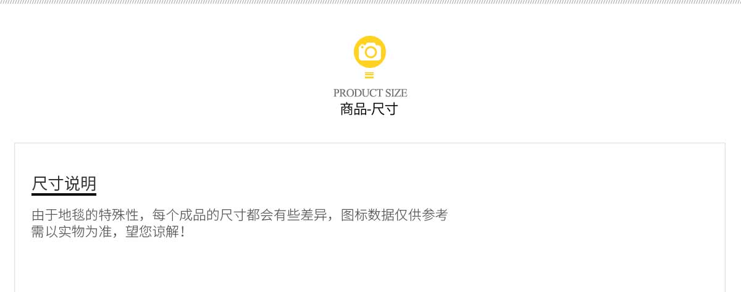741x292 pixels.
Task: Click the two yellow bars under the camera icon
Action: click(370, 75)
